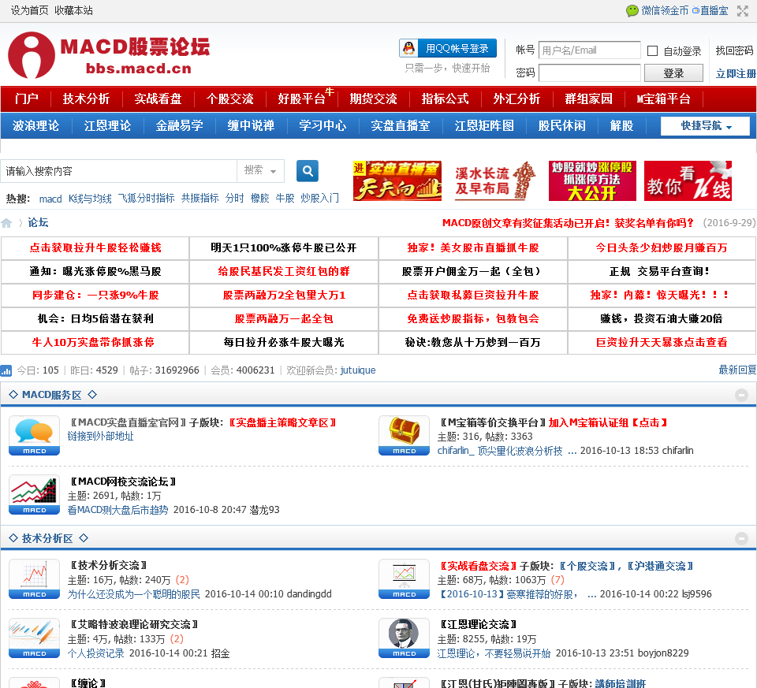
Task: Click the new member jutuique link
Action: click(x=358, y=370)
